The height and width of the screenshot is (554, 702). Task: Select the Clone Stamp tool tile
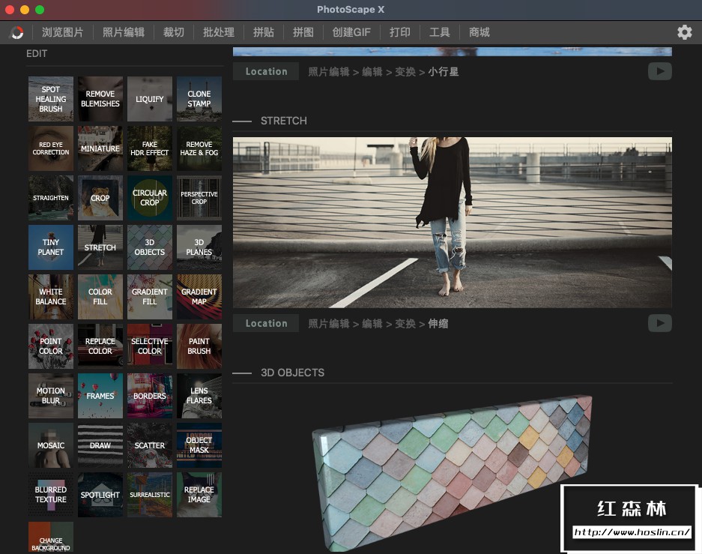(199, 99)
